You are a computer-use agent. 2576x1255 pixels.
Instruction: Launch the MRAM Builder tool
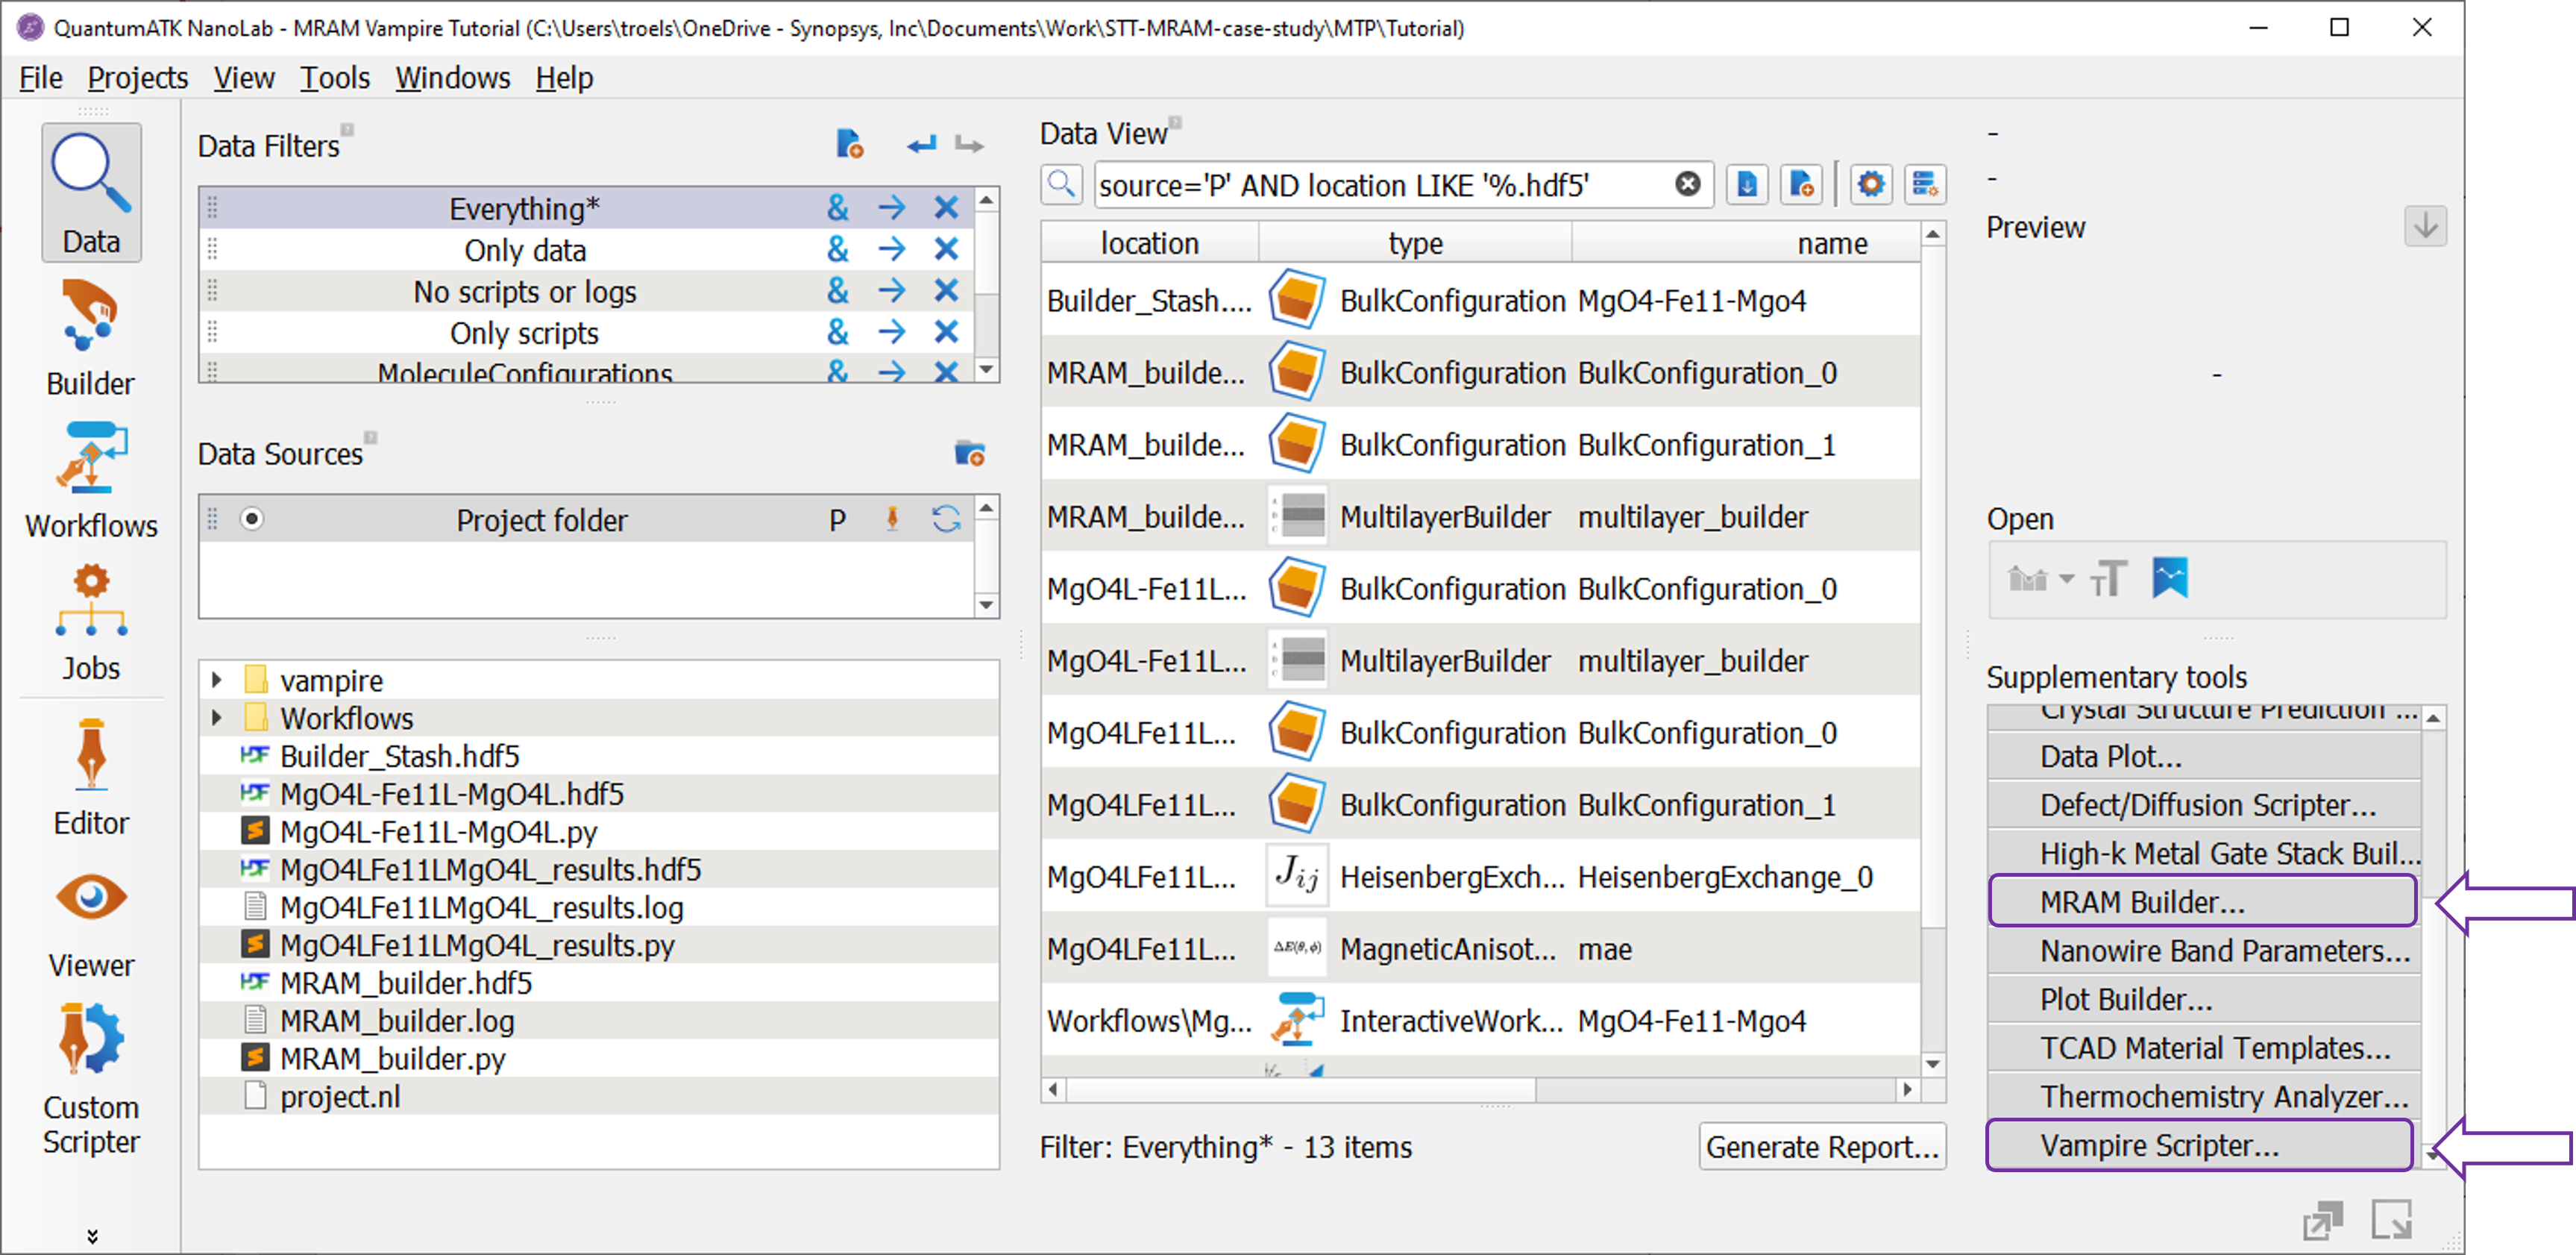tap(2203, 902)
